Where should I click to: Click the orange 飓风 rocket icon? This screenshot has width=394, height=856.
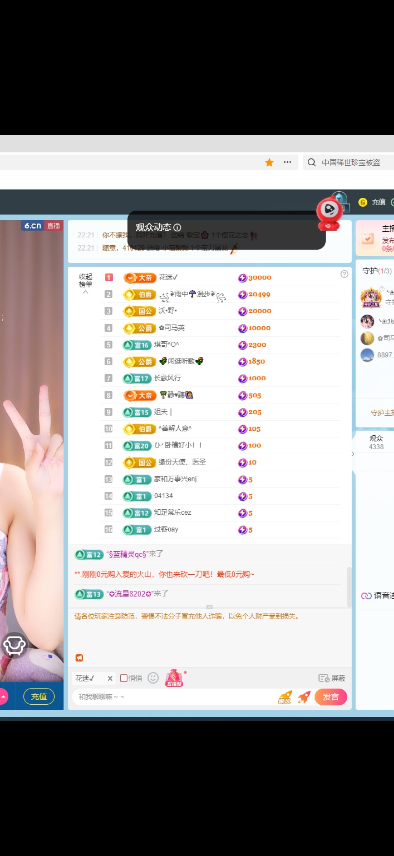coord(285,697)
